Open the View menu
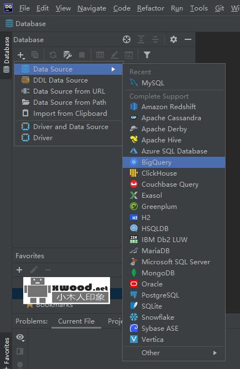240x369 pixels. (x=63, y=8)
